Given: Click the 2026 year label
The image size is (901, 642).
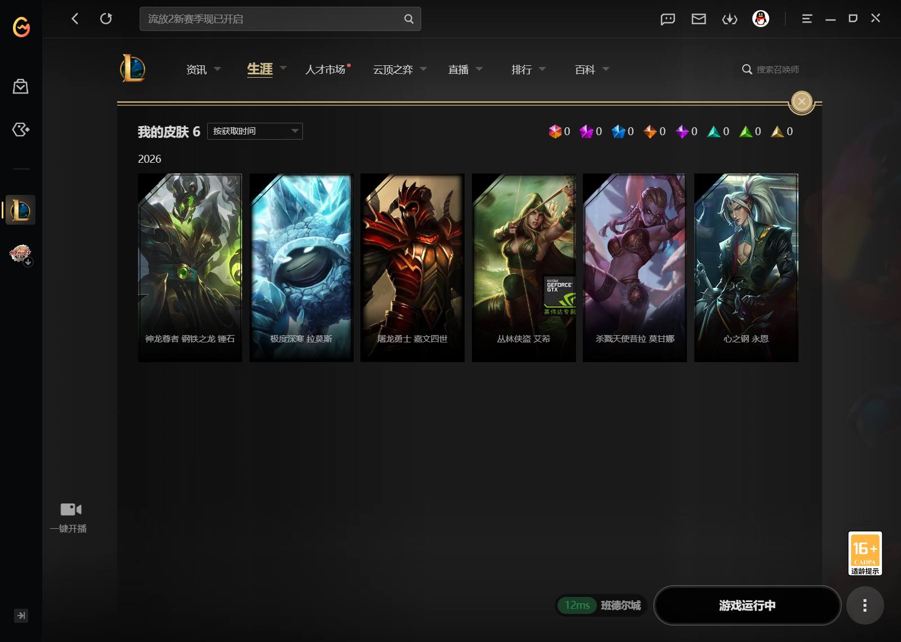Looking at the screenshot, I should [149, 159].
